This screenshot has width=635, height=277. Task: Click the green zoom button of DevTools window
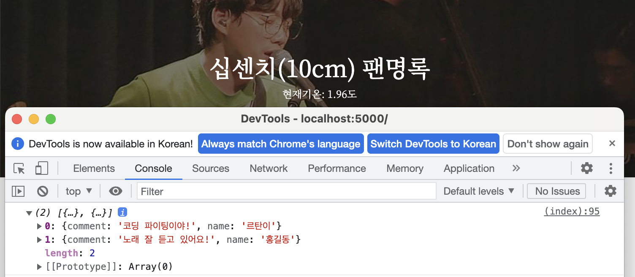pos(51,119)
